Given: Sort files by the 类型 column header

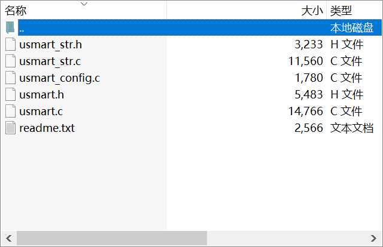Looking at the screenshot, I should [x=341, y=11].
